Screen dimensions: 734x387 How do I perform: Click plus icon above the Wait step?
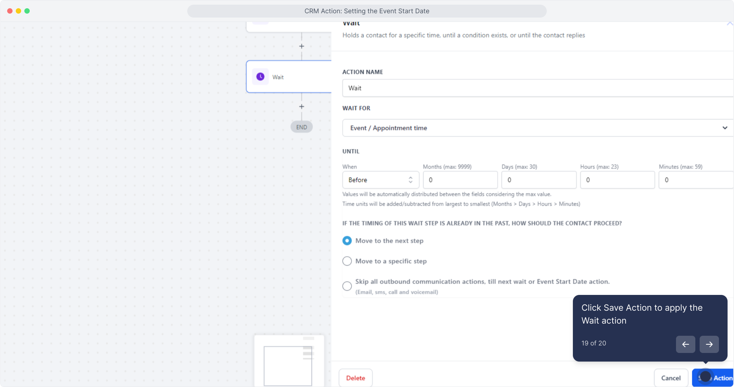[x=301, y=46]
